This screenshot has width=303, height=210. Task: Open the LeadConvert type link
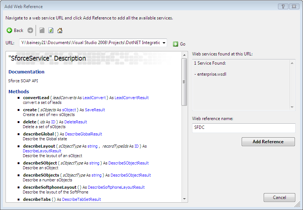[94, 98]
